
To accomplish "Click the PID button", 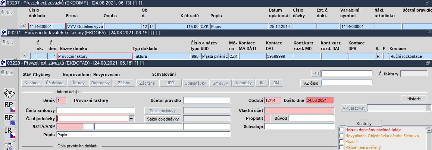I will (x=316, y=74).
